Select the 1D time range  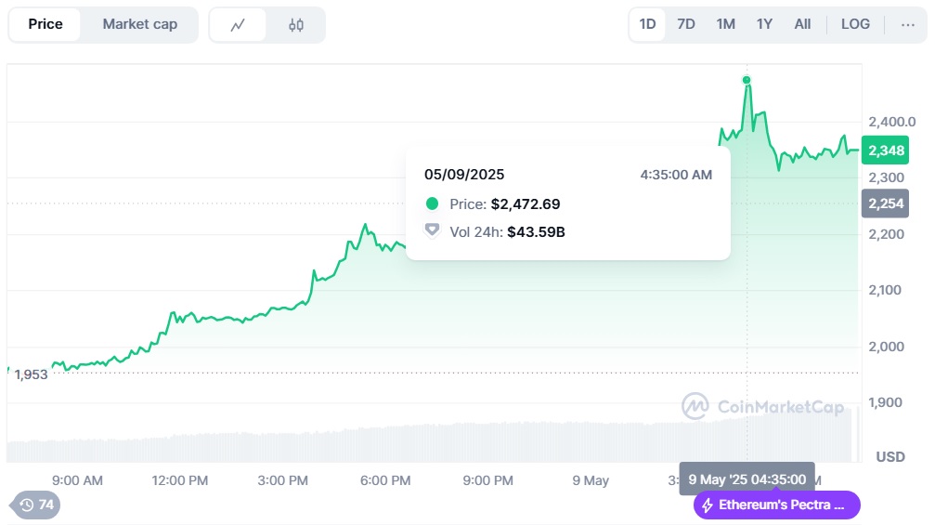[647, 24]
